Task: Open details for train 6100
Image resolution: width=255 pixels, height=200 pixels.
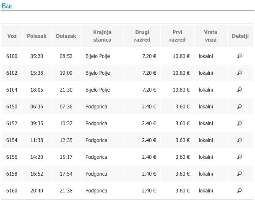Action: [x=240, y=55]
